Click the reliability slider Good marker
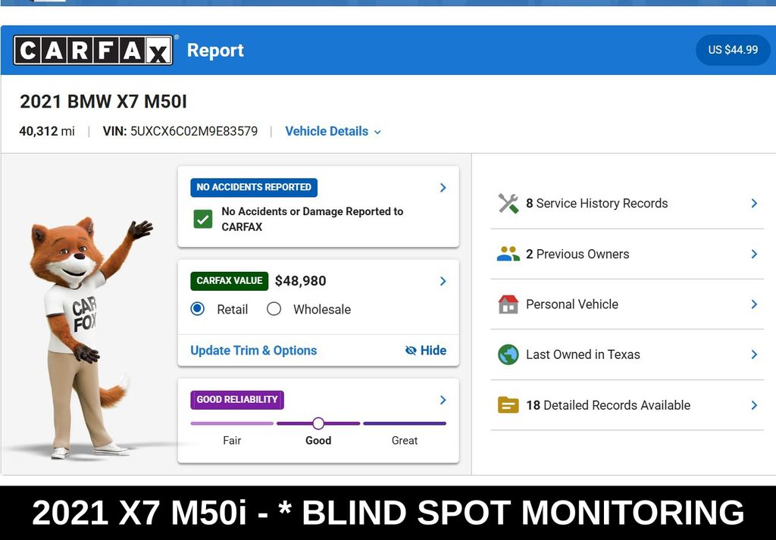 click(318, 423)
